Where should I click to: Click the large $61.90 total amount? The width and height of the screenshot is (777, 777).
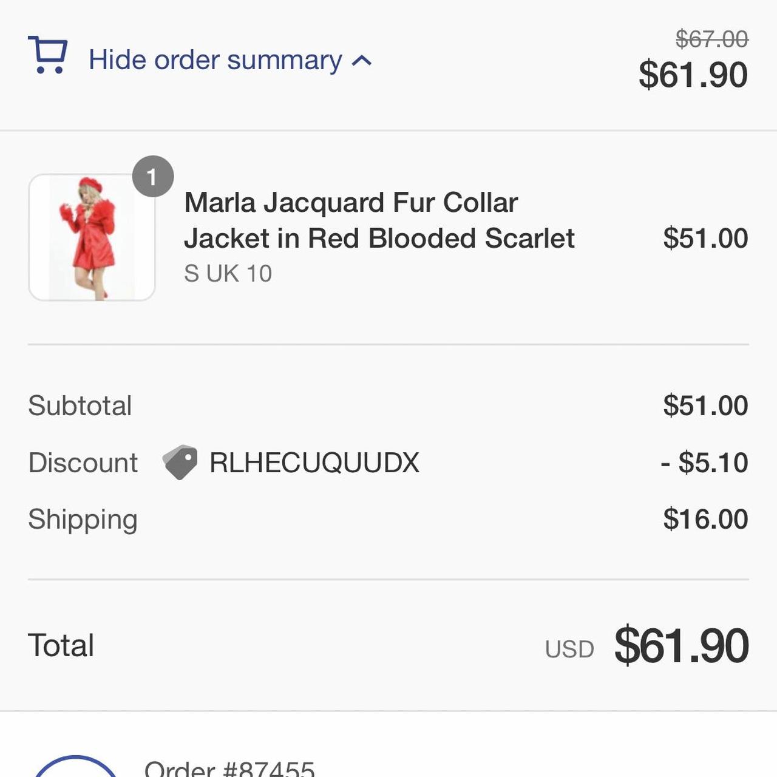(681, 645)
